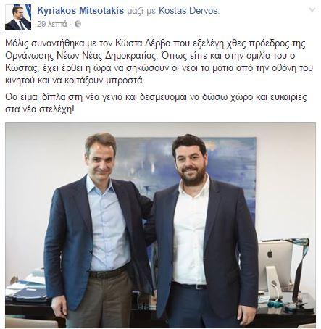The width and height of the screenshot is (321, 329).
Task: Open Kyriakos Mitsotakis profile picture thumbnail
Action: [x=18, y=17]
